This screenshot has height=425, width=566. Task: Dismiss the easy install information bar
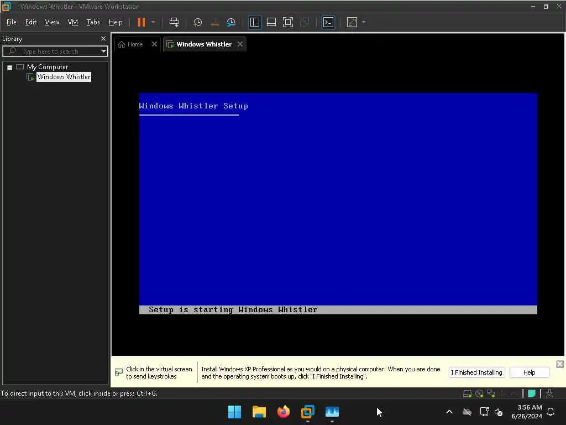coord(560,364)
